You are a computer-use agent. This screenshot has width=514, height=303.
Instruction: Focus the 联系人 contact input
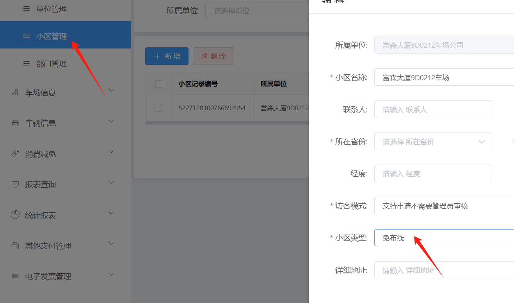pyautogui.click(x=433, y=109)
